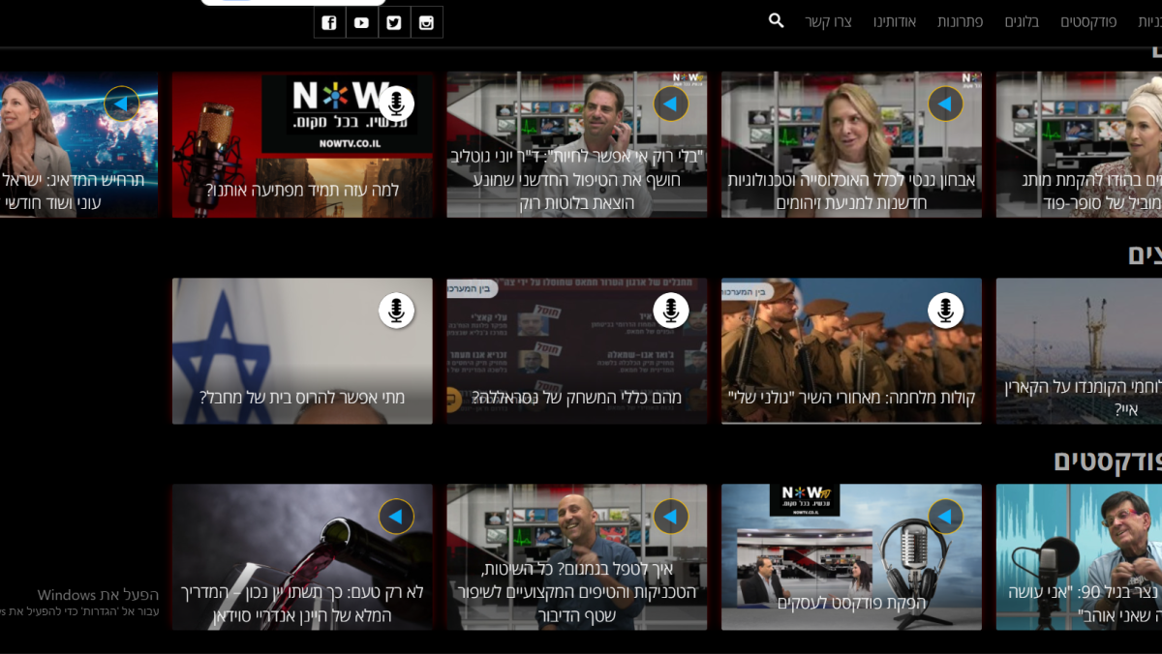1162x654 pixels.
Task: Click the Twitter social icon
Action: [394, 22]
